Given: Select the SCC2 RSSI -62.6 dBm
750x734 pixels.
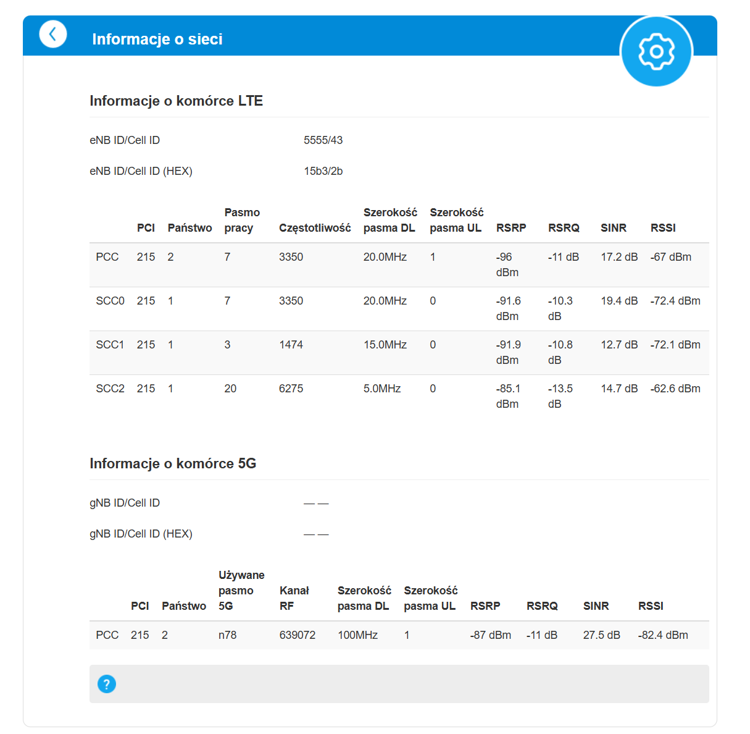Looking at the screenshot, I should (x=675, y=389).
